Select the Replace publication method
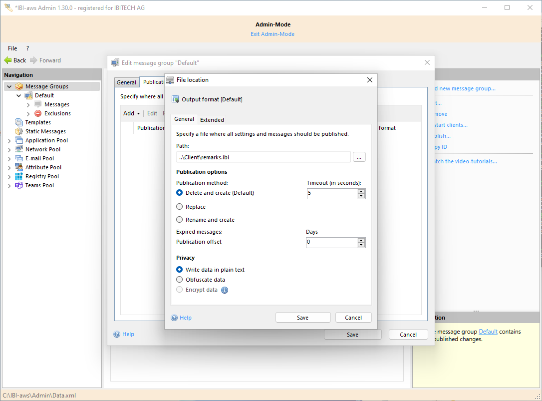Screen dimensions: 542x401 pyautogui.click(x=180, y=207)
